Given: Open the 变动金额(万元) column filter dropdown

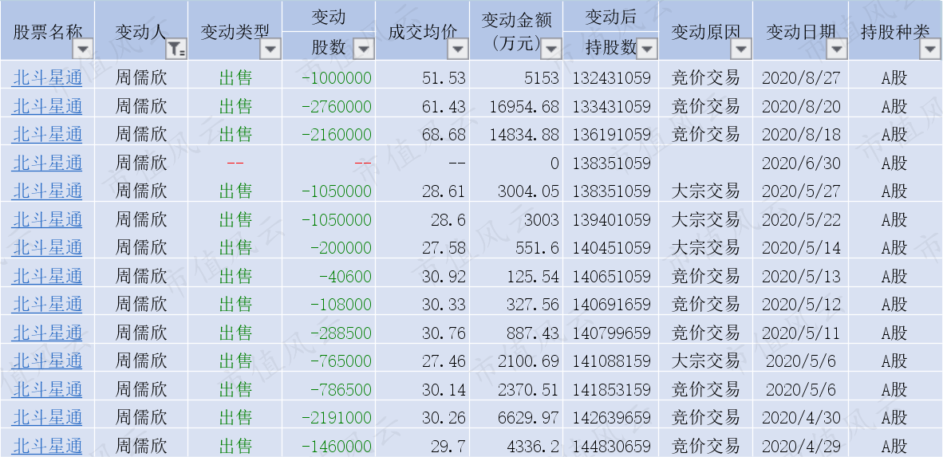Looking at the screenshot, I should [x=551, y=49].
